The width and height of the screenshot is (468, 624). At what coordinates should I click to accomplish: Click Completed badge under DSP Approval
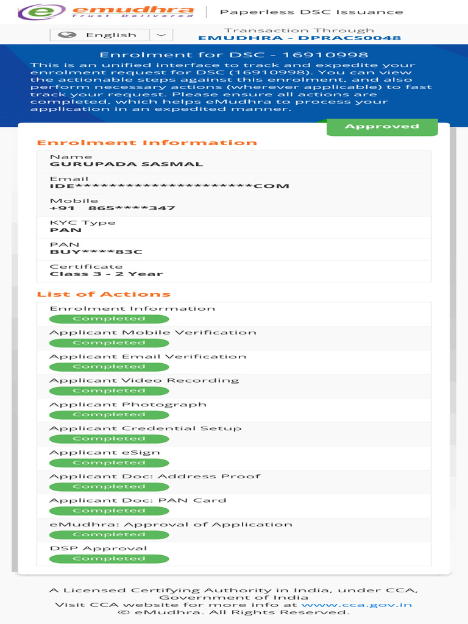click(109, 559)
